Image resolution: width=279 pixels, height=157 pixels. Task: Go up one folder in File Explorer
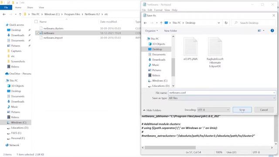click(x=20, y=14)
